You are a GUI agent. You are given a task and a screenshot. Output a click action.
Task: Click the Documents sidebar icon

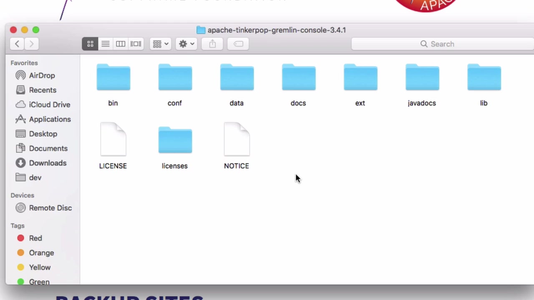[20, 148]
